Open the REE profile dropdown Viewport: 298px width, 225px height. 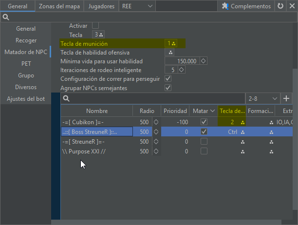(137, 6)
